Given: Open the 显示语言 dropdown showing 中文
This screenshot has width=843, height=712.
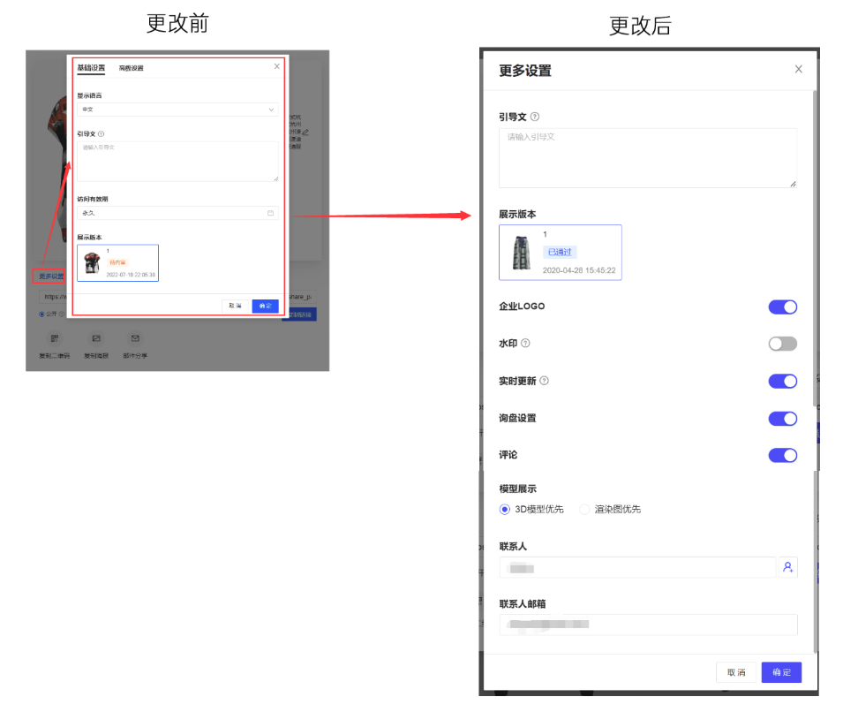Looking at the screenshot, I should (177, 110).
